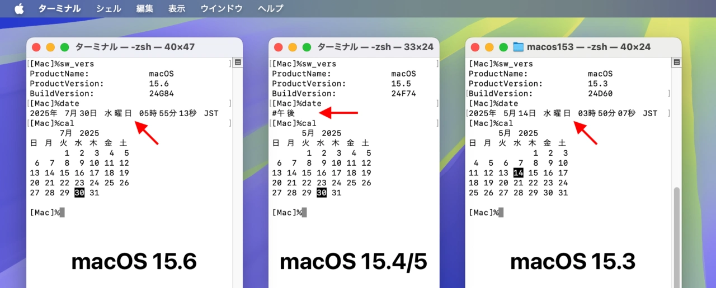
Task: Zoom the macos153 terminal window with green button
Action: click(503, 47)
